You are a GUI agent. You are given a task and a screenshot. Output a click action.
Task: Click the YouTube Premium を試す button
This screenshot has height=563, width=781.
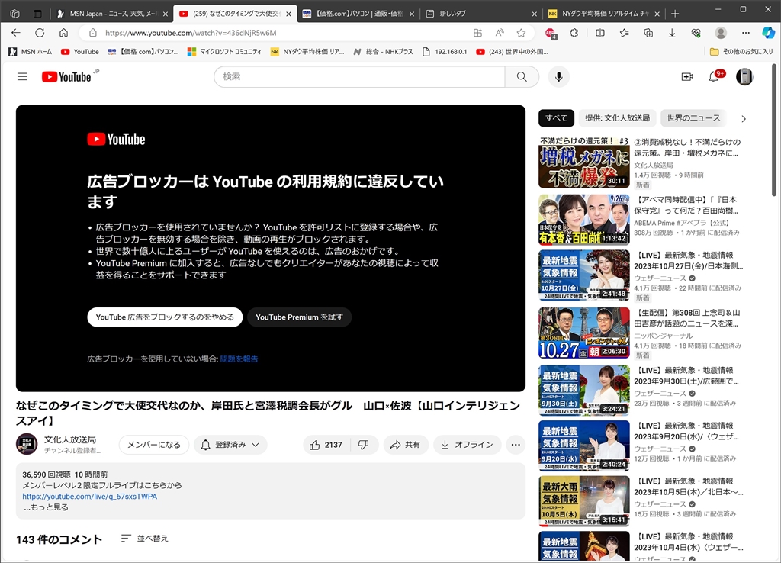[x=299, y=317]
